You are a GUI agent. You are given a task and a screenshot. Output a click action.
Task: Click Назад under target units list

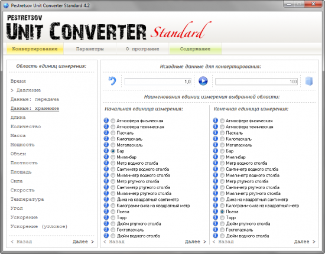coord(223,242)
